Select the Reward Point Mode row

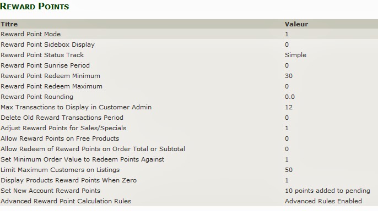[189, 34]
